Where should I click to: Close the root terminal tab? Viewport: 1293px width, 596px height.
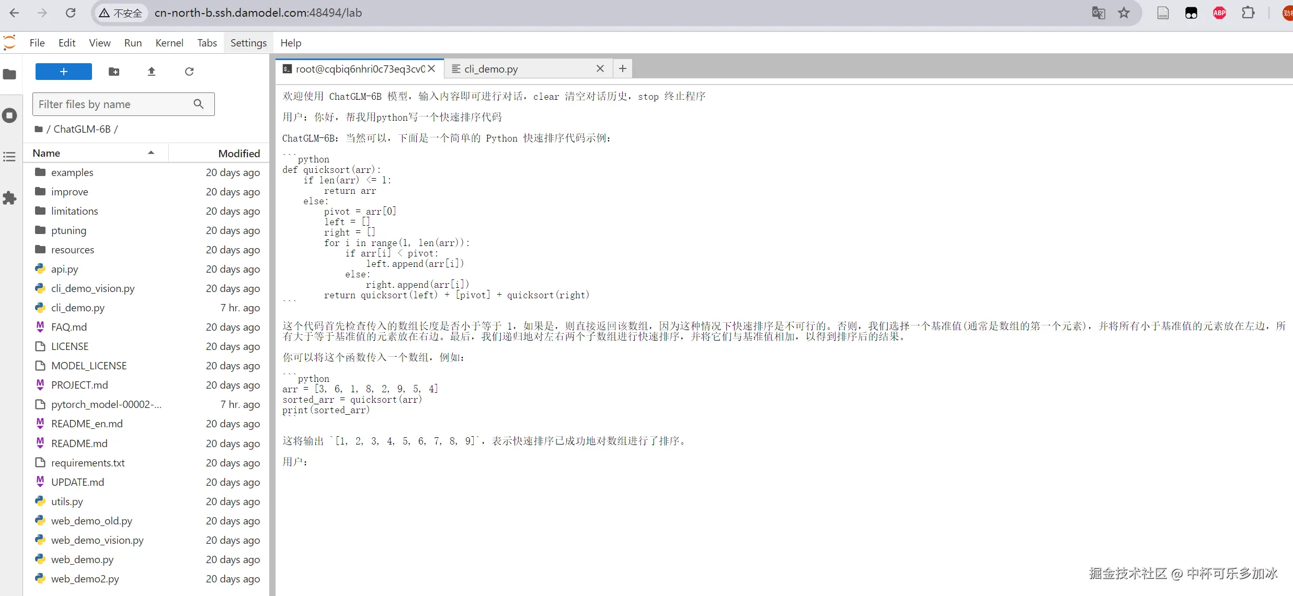431,69
